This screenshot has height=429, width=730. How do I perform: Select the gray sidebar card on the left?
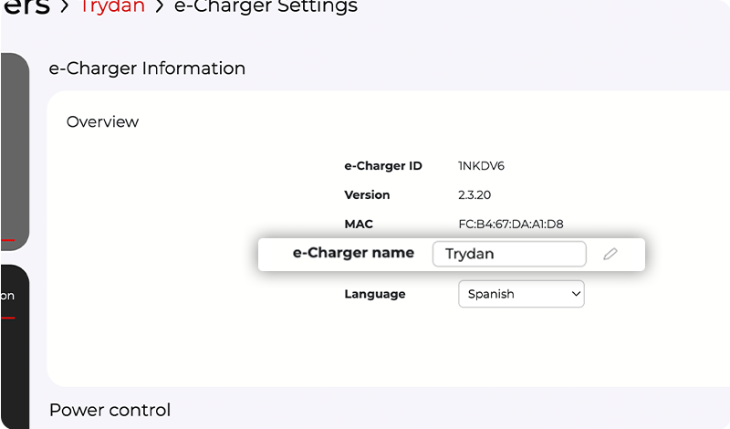click(15, 151)
